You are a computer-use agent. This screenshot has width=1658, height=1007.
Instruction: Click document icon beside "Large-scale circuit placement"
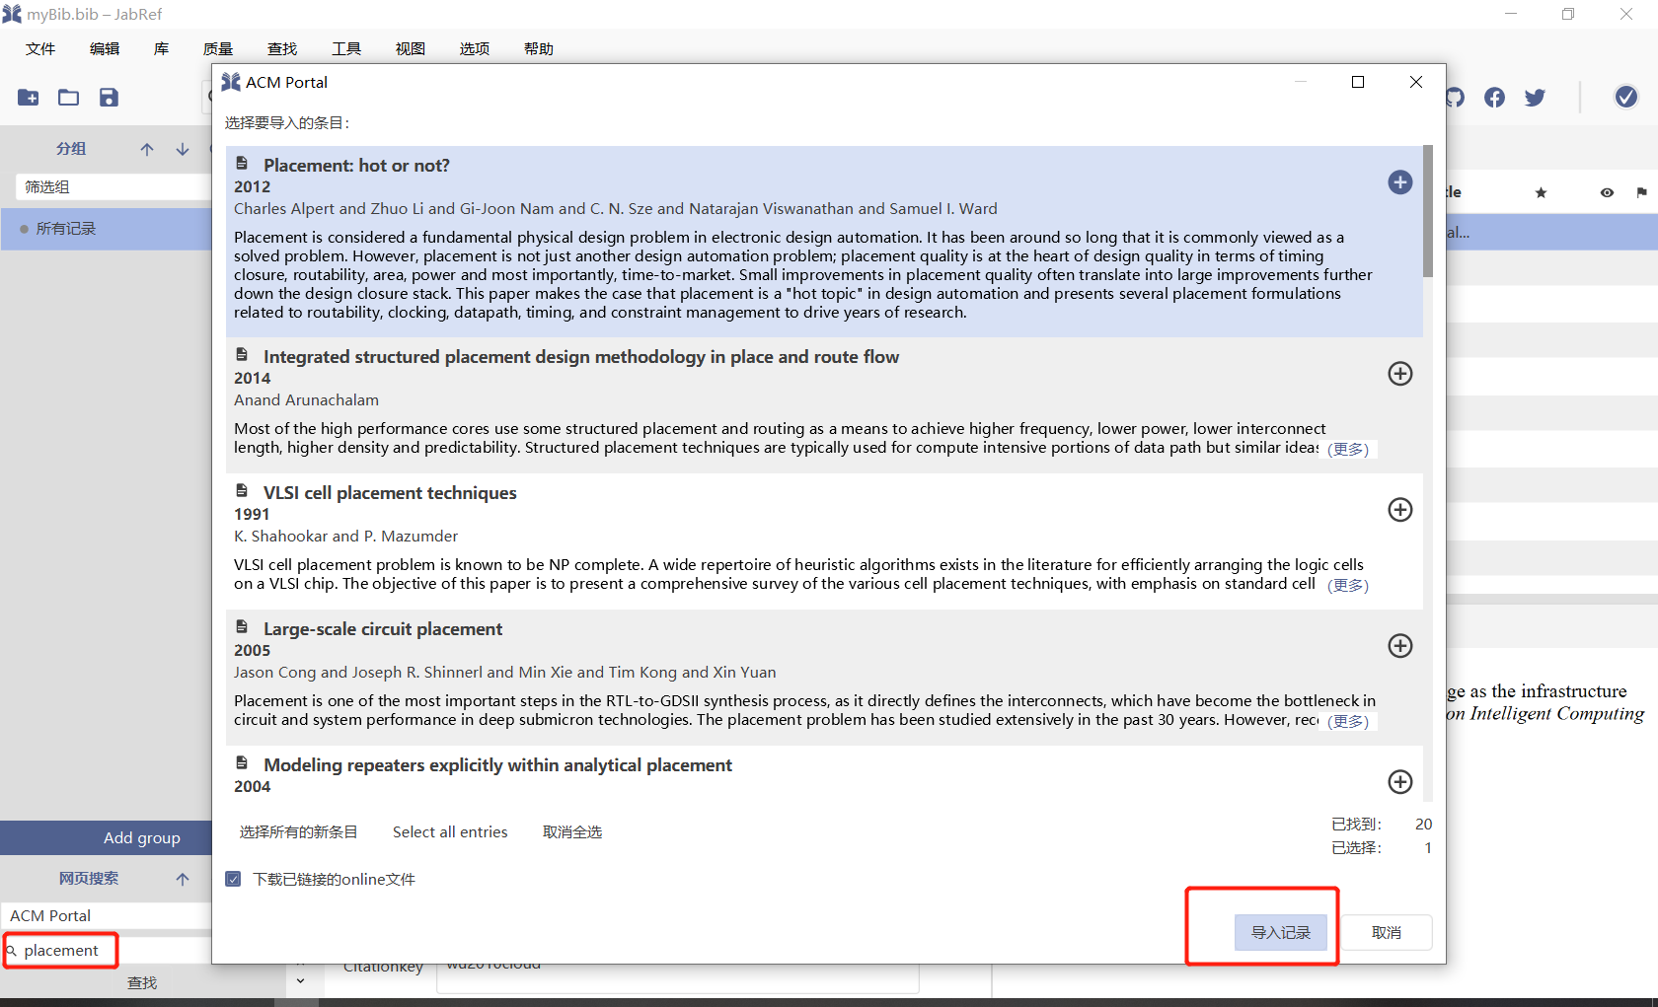tap(242, 627)
